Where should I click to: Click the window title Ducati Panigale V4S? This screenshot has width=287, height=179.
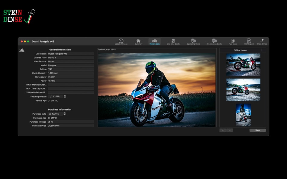(x=43, y=42)
